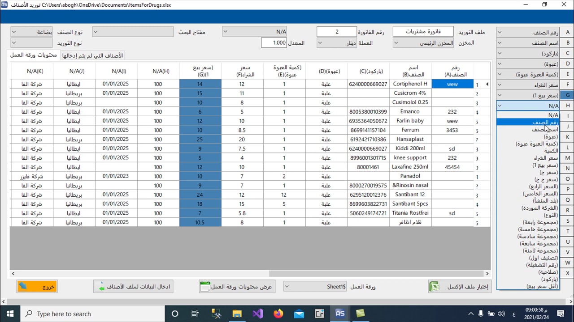Screen dimensions: 574x322
Task: Select the Titania Rostfrei cell
Action: click(x=411, y=213)
